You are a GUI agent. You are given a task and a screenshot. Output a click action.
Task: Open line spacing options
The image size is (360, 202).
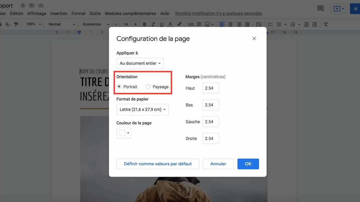click(x=259, y=24)
